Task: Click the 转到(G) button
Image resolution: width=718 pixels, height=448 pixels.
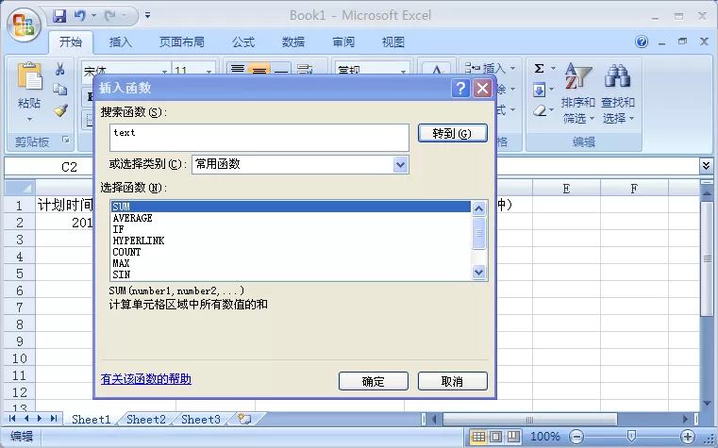Action: coord(453,133)
